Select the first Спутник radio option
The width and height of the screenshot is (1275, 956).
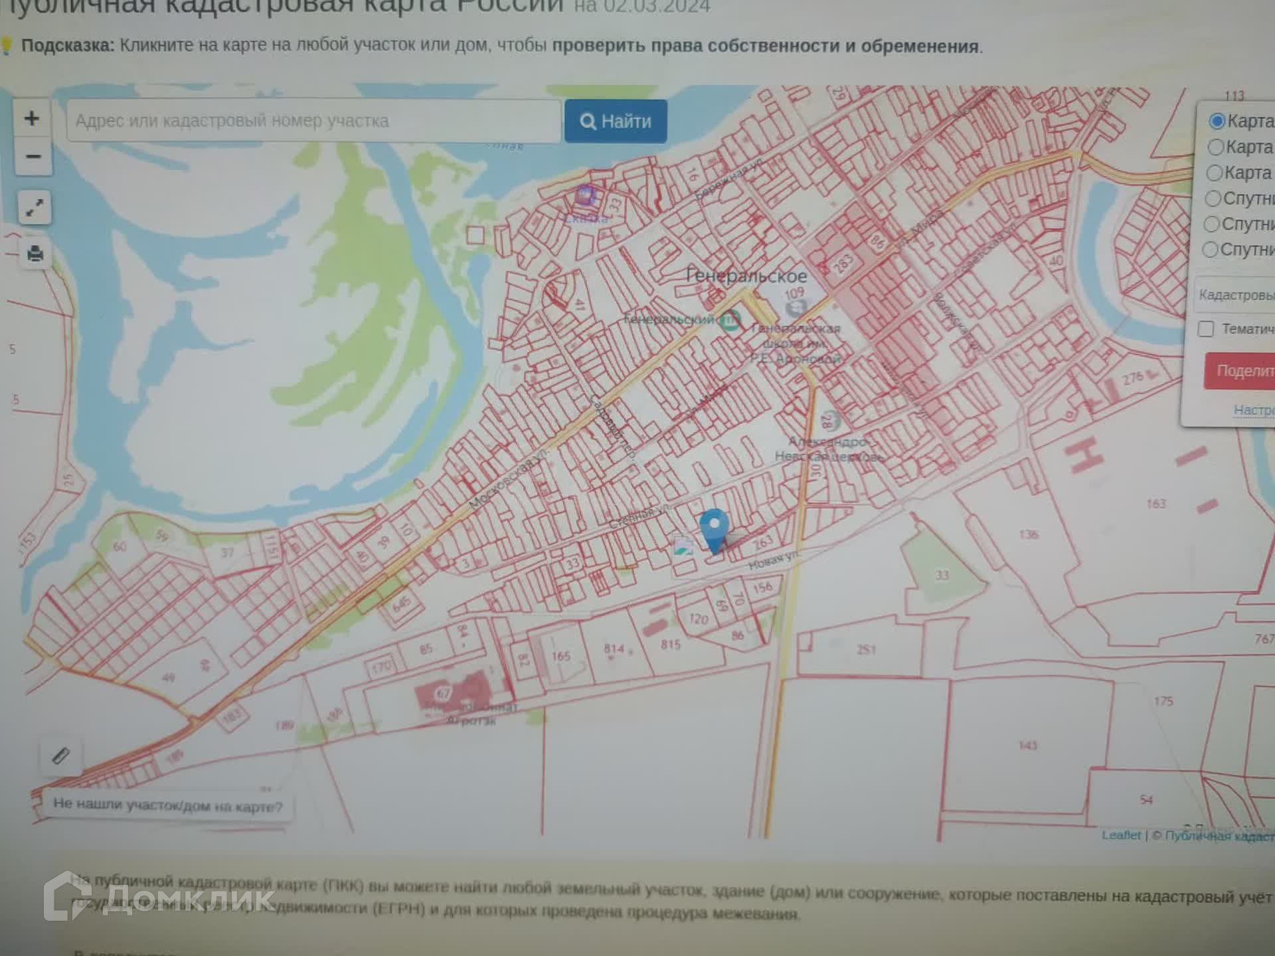coord(1213,198)
